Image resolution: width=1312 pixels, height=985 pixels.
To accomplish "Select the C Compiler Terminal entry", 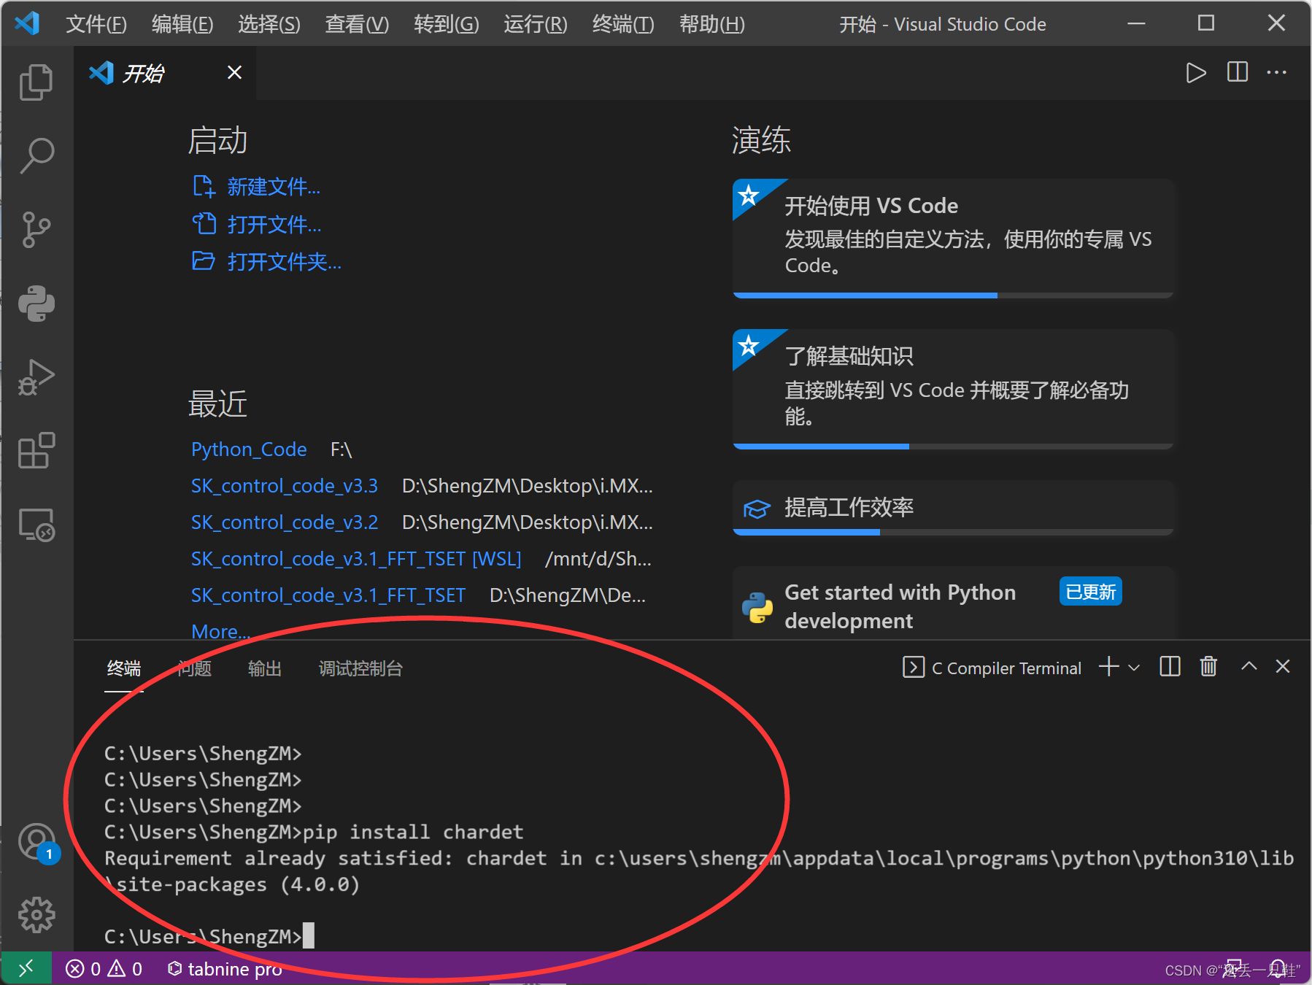I will (x=992, y=668).
